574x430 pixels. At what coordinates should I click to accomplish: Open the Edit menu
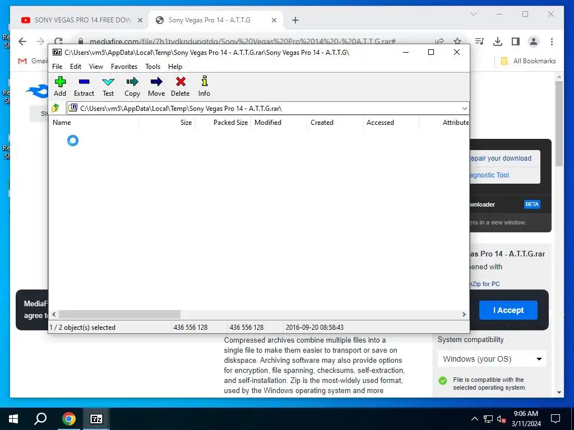(x=76, y=67)
